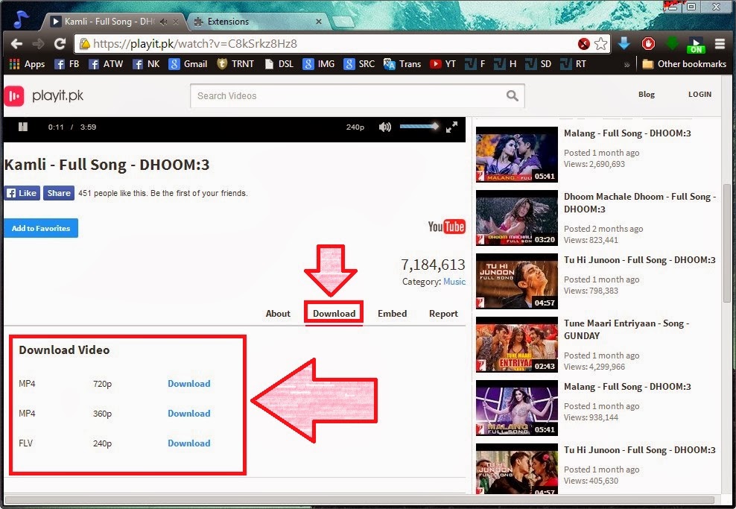Open the Chrome hamburger menu
The image size is (736, 509).
pos(720,44)
